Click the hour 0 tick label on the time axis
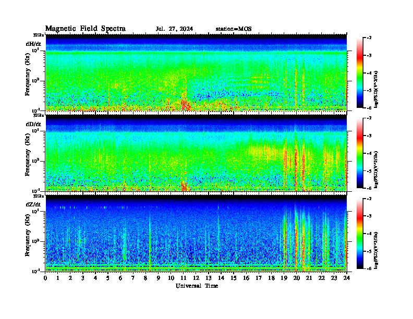The image size is (413, 319). click(x=45, y=278)
